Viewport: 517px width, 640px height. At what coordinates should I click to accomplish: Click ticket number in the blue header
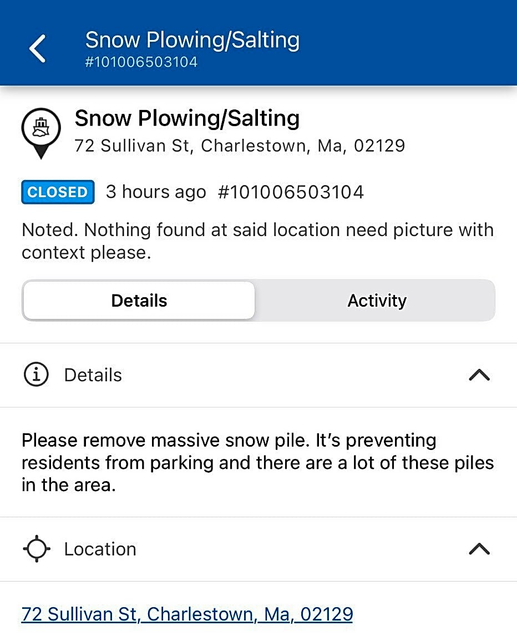[141, 62]
